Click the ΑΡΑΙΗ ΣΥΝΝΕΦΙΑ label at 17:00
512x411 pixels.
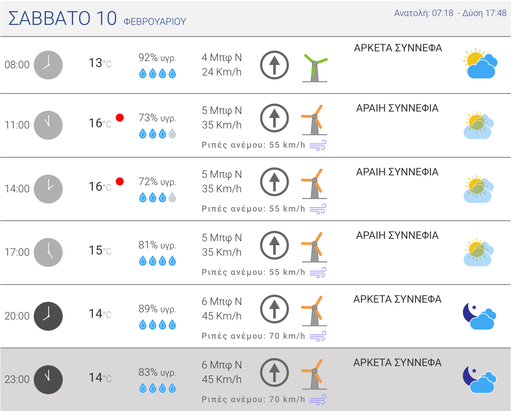(397, 236)
